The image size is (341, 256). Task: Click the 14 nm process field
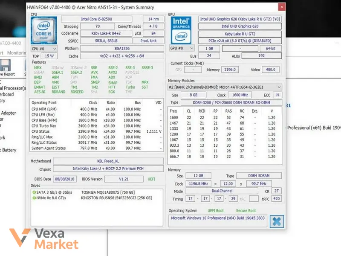click(x=153, y=19)
